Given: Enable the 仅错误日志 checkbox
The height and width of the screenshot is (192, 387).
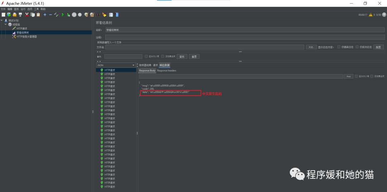Looking at the screenshot, I should tap(339, 47).
